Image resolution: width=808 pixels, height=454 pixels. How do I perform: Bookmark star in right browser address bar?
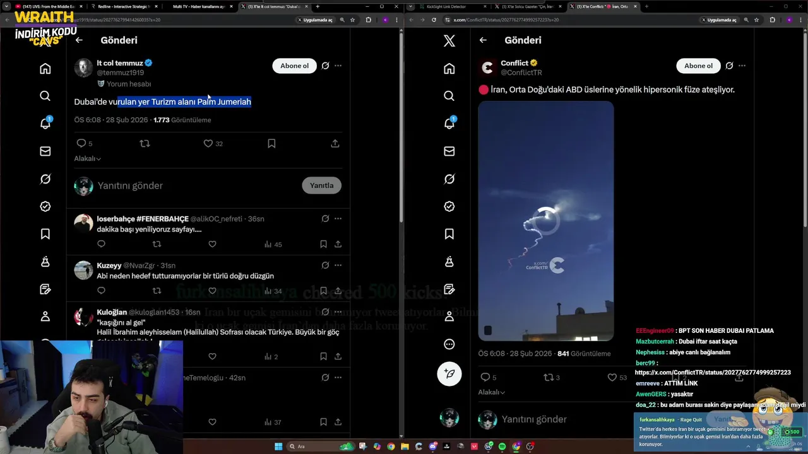tap(756, 20)
